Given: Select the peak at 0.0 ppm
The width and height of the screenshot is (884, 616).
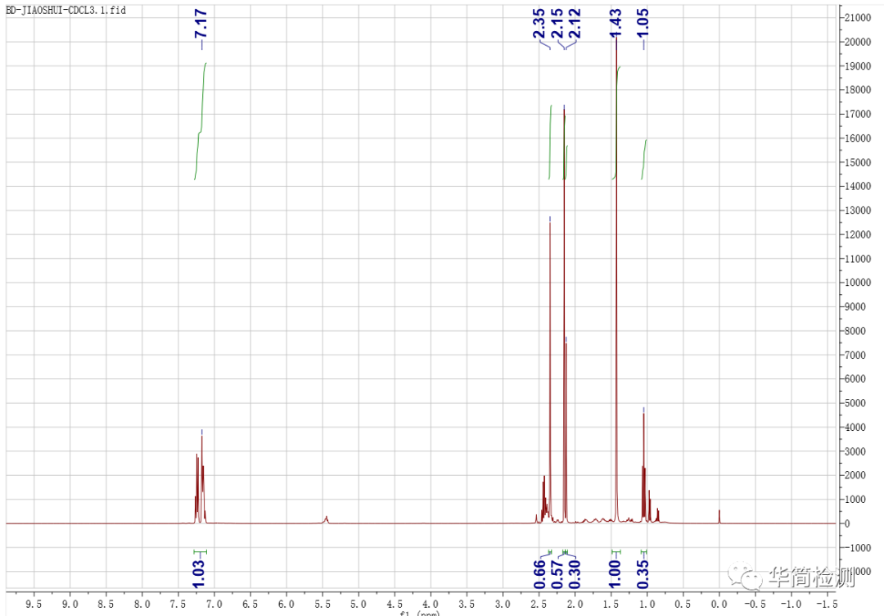Looking at the screenshot, I should click(719, 515).
